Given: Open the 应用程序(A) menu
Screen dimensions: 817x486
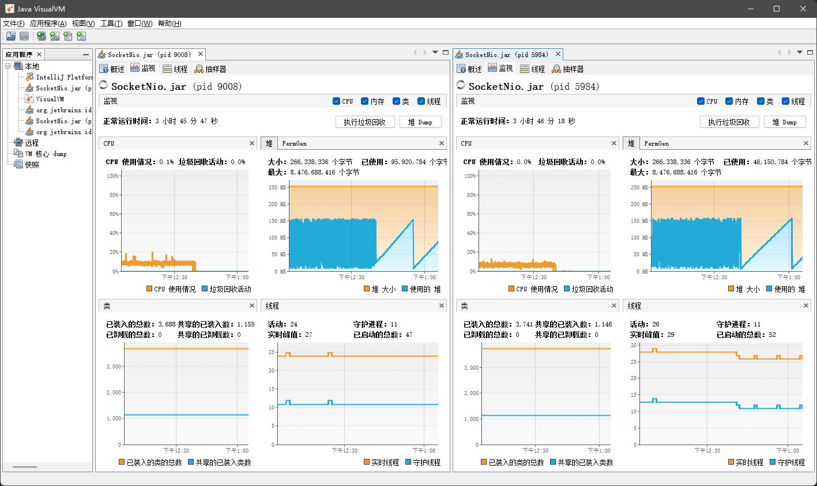Looking at the screenshot, I should tap(48, 24).
